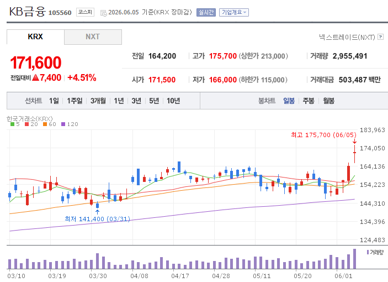Expand the 기업개요 dropdown
The height and width of the screenshot is (282, 388).
(234, 12)
